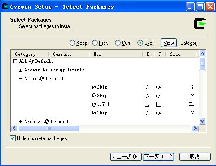Click the 1.7-1 version text
The width and height of the screenshot is (216, 166).
tap(103, 104)
